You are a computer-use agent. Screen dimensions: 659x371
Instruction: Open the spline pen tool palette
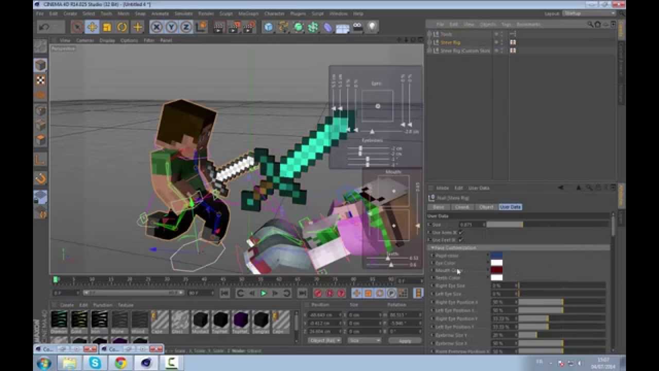(x=283, y=27)
